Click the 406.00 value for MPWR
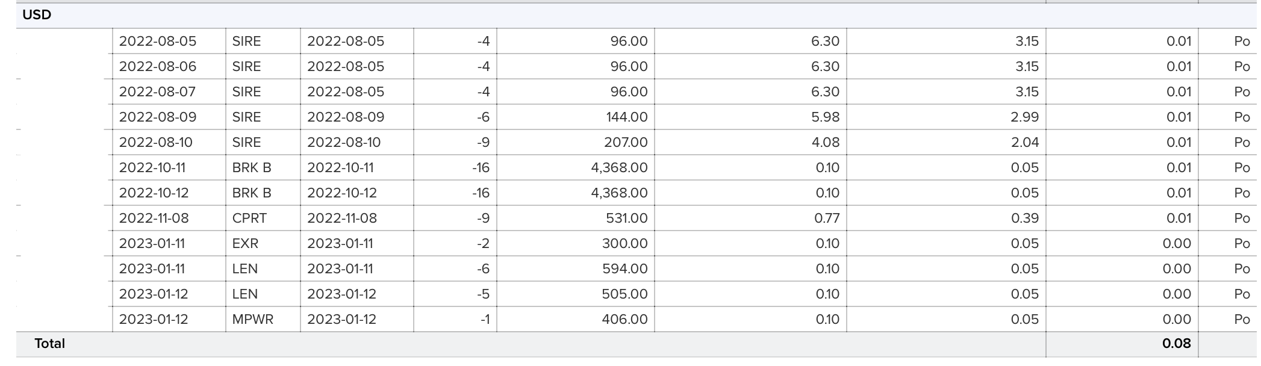1261x366 pixels. click(624, 320)
